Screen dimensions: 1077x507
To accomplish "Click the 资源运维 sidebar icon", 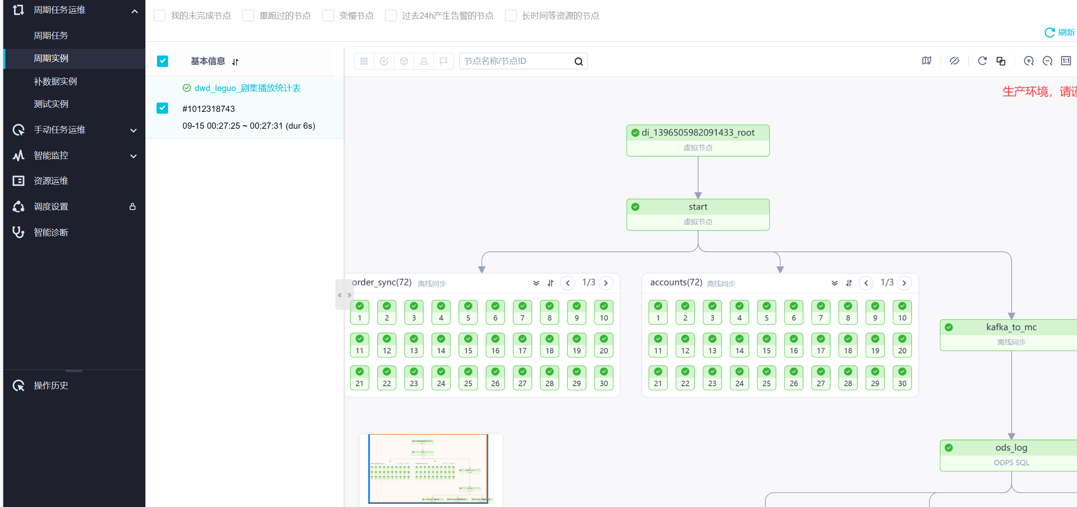I will click(18, 181).
